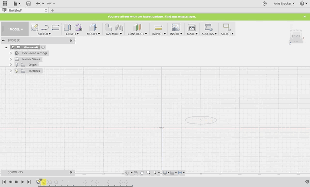310x187 pixels.
Task: Open the ADD-INS dropdown menu
Action: [209, 34]
